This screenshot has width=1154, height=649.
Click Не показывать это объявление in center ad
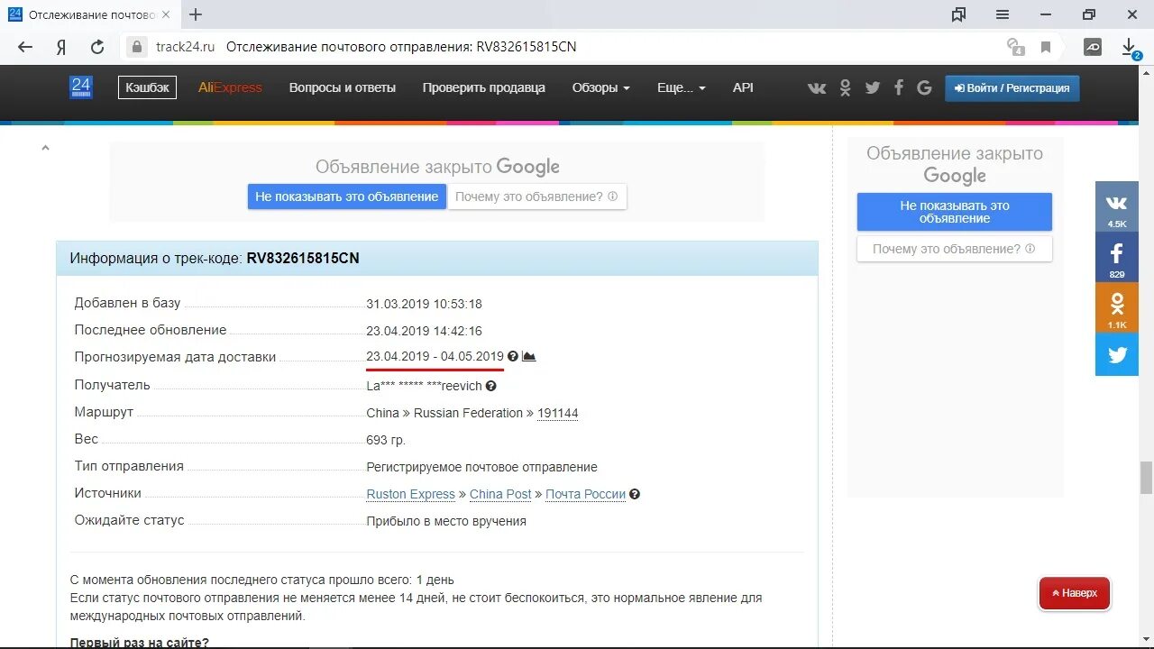pyautogui.click(x=347, y=197)
